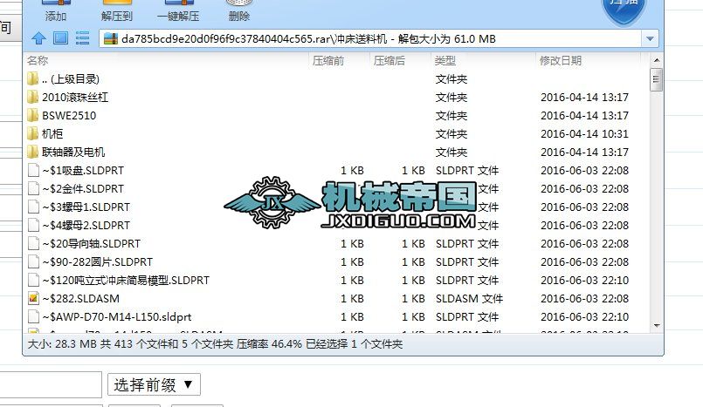Image resolution: width=703 pixels, height=407 pixels.
Task: Click the 一键解压 (One-click extract) button
Action: (178, 11)
